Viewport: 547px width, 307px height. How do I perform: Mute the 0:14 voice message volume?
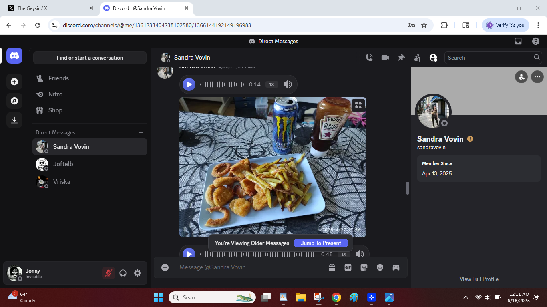tap(288, 84)
